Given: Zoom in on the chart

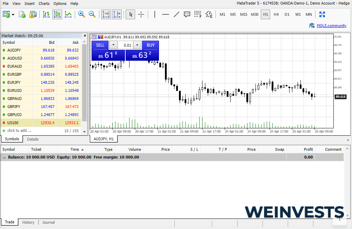Looking at the screenshot, I should 81,14.
